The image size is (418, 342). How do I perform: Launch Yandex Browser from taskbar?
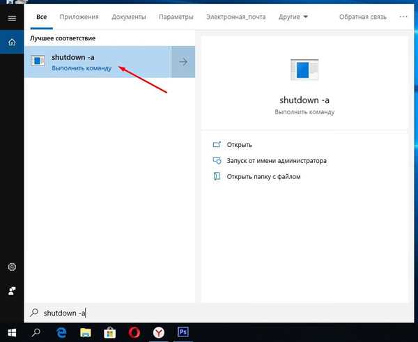coord(159,332)
